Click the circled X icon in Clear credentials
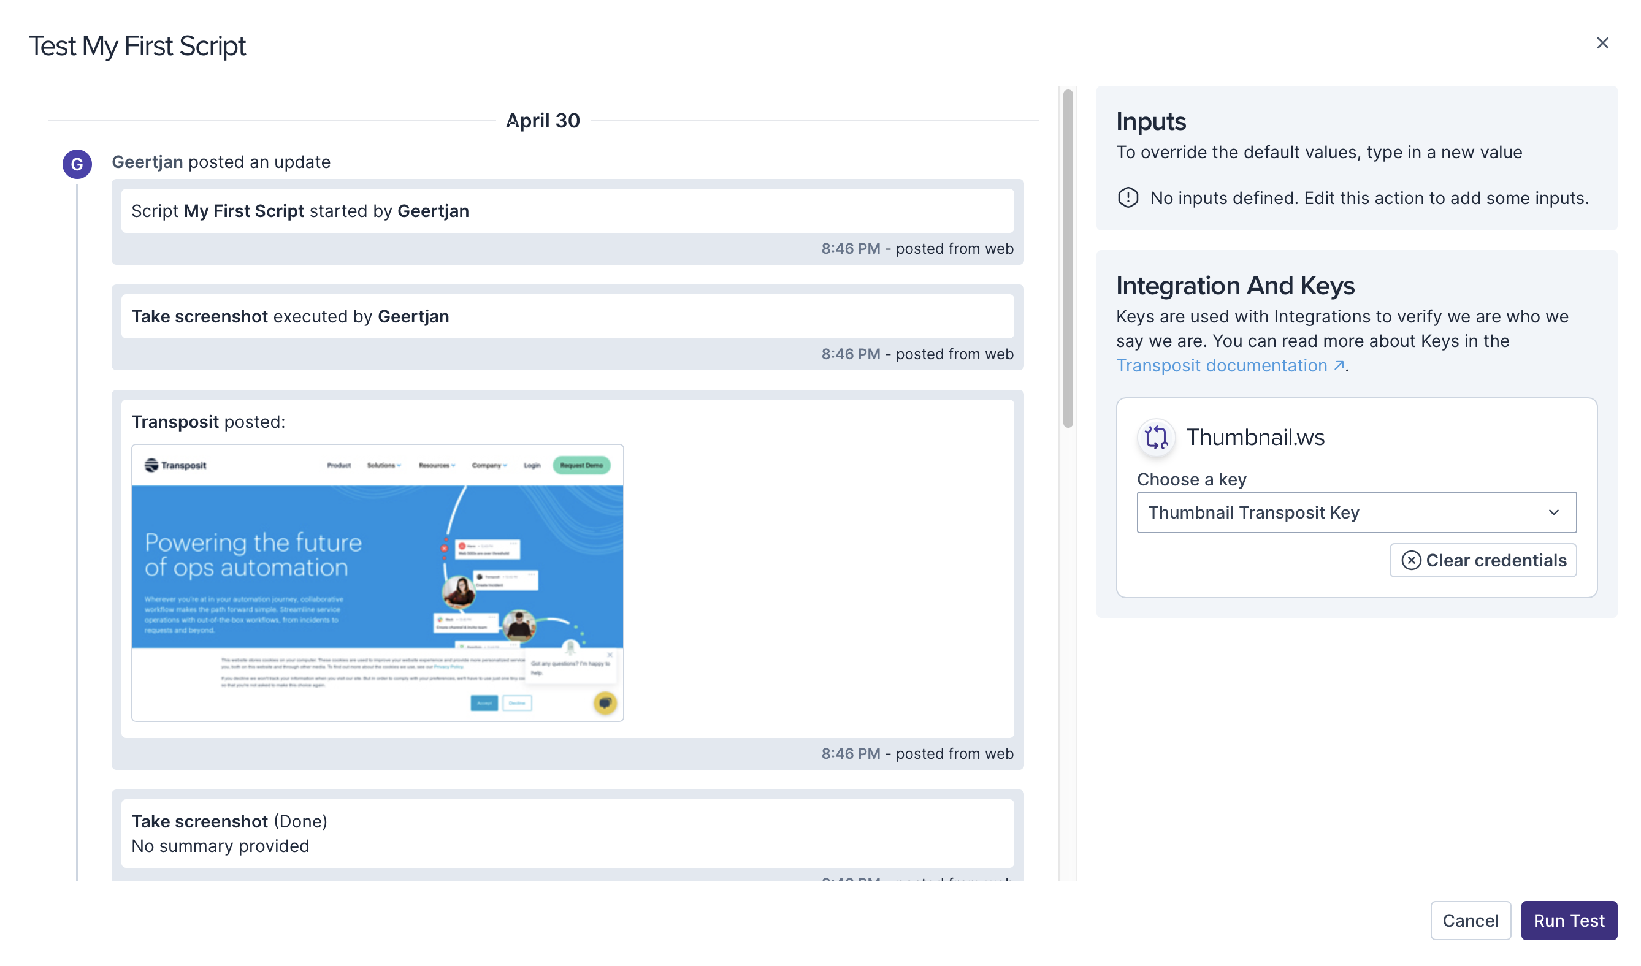1641x966 pixels. pyautogui.click(x=1410, y=560)
